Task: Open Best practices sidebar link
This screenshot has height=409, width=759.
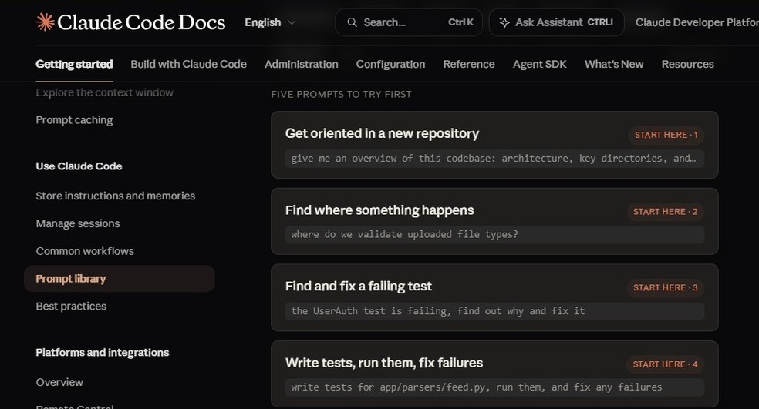Action: (71, 306)
